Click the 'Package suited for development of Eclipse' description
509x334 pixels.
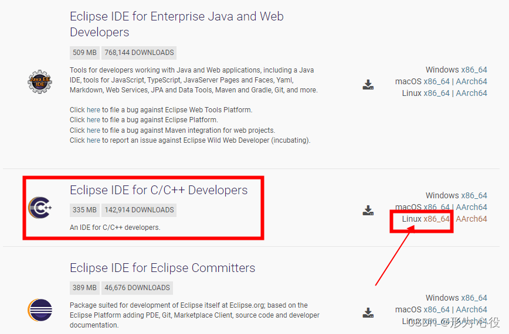195,315
